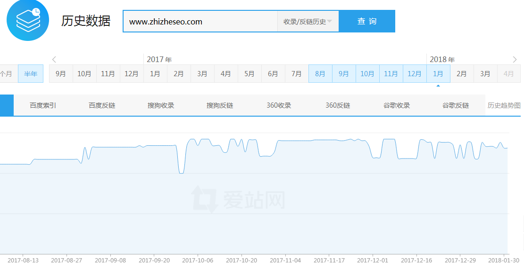Image resolution: width=524 pixels, height=269 pixels.
Task: Click the 查询 search button
Action: [367, 22]
